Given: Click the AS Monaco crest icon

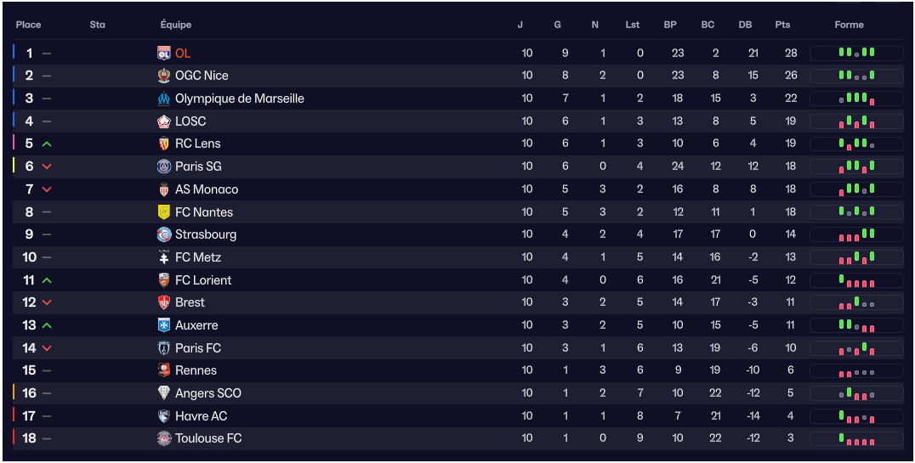Looking at the screenshot, I should pos(164,189).
